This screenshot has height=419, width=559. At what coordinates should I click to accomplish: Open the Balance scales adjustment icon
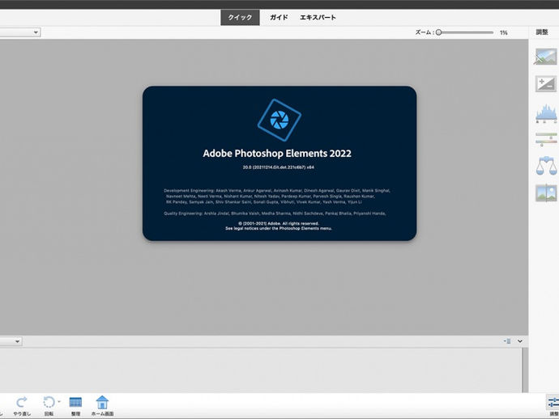coord(546,166)
